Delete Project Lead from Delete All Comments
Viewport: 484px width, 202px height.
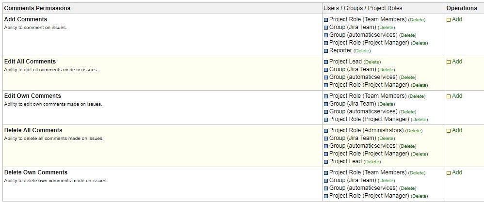click(x=372, y=162)
